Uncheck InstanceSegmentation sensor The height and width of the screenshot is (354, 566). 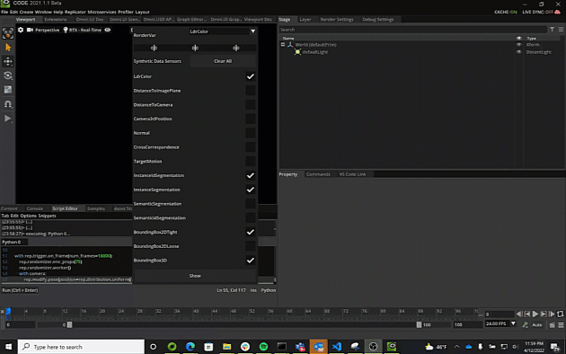click(x=250, y=190)
